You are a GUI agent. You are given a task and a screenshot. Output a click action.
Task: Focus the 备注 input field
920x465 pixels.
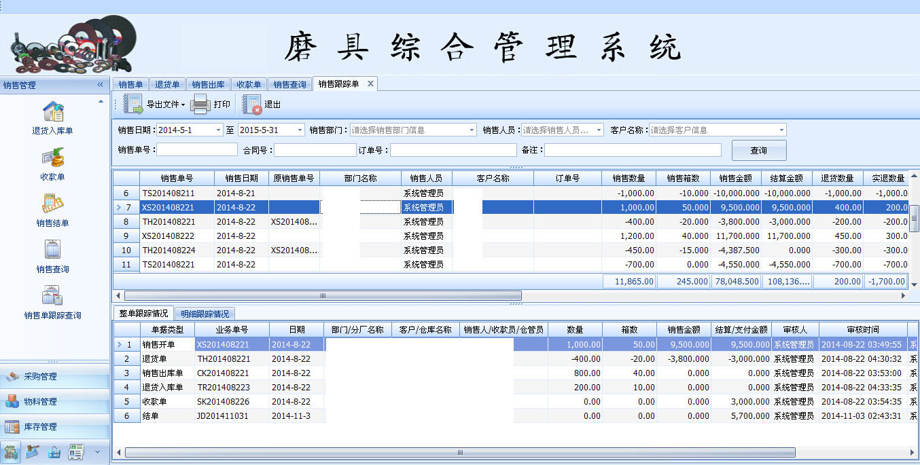point(633,150)
